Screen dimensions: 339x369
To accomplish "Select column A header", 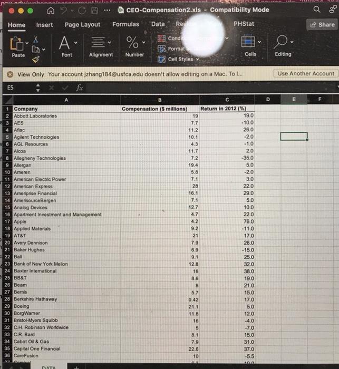I will point(66,100).
